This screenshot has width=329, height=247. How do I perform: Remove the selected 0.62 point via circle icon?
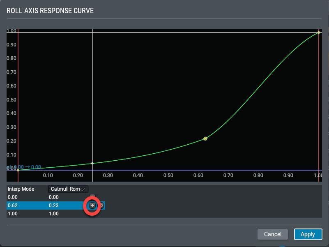(x=101, y=205)
